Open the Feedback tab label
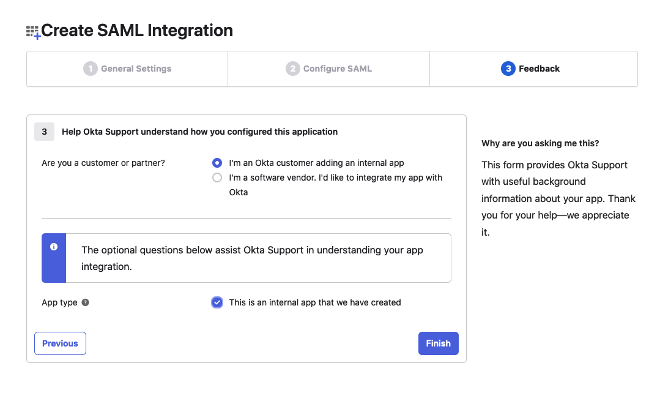This screenshot has width=660, height=393. click(x=539, y=69)
